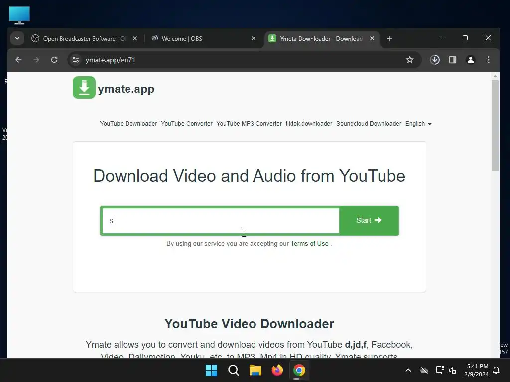Go back to the previous page
The width and height of the screenshot is (510, 382).
tap(18, 60)
